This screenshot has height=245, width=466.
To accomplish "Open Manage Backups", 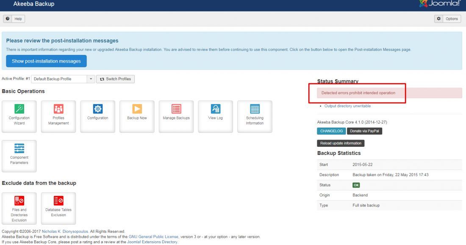I will tap(176, 116).
